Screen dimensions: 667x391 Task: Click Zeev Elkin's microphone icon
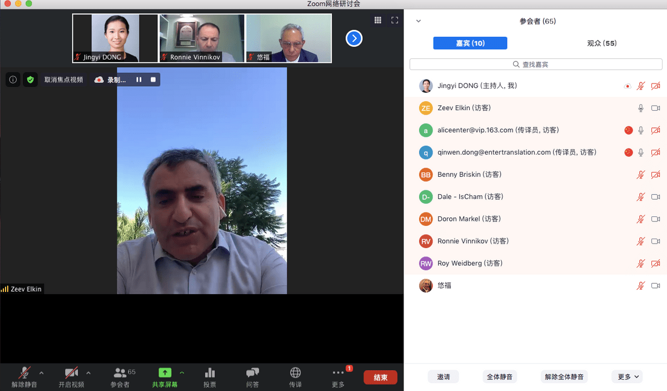tap(641, 108)
